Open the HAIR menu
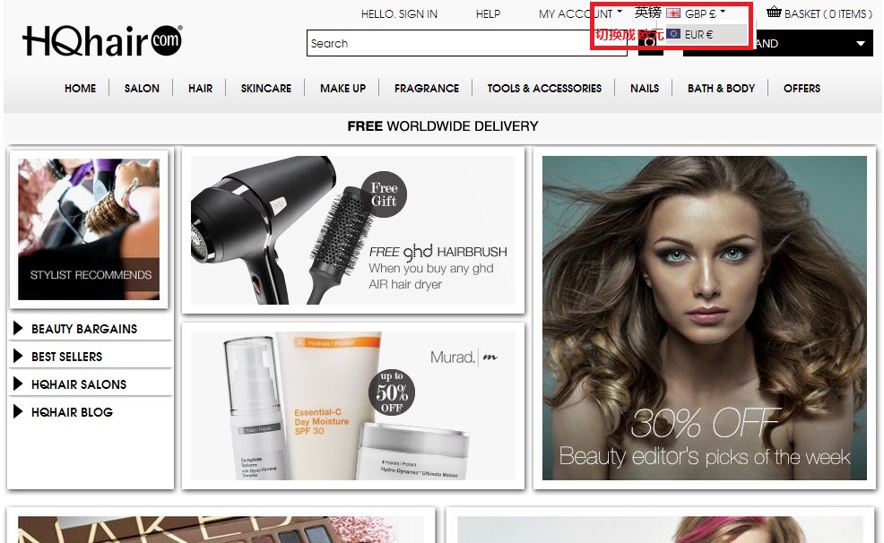 coord(200,89)
